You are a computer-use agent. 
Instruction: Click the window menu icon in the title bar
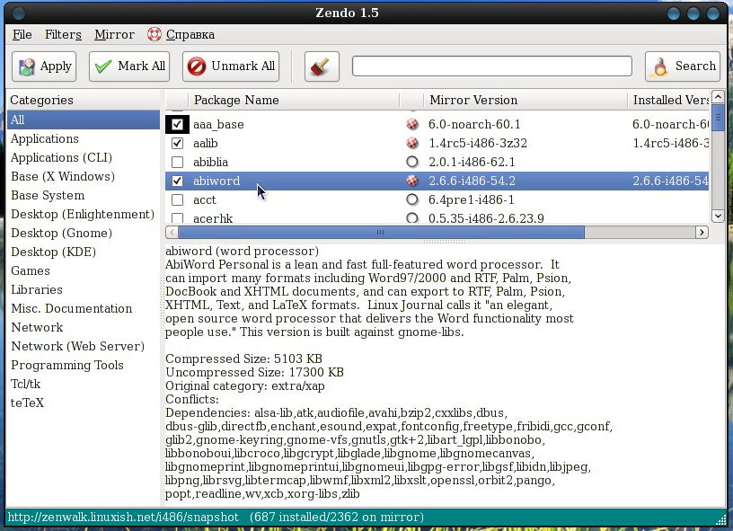click(19, 13)
